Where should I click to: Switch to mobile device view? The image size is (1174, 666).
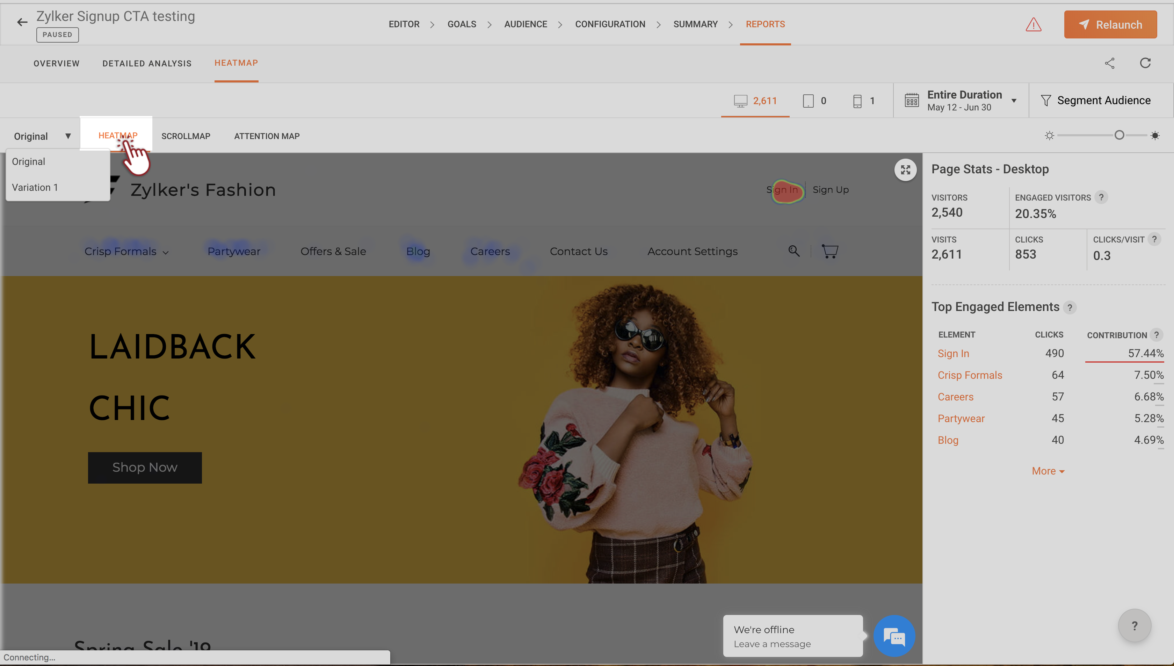(x=863, y=101)
